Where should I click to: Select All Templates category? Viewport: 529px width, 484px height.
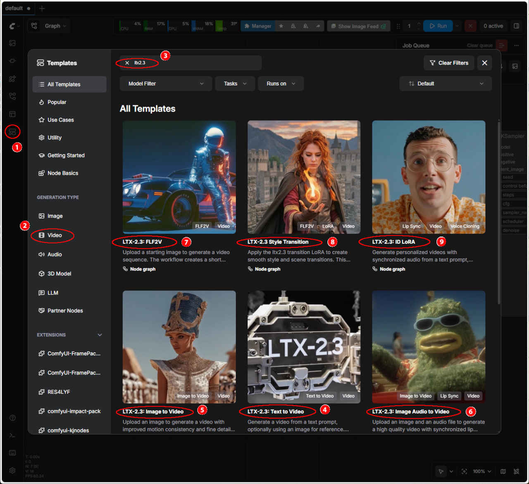pos(69,84)
